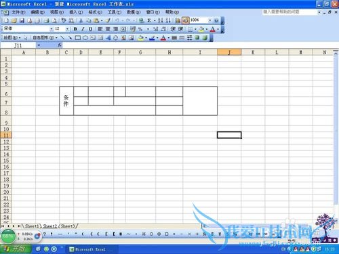The image size is (339, 254).
Task: Paste clipboard contents
Action: pyautogui.click(x=96, y=20)
